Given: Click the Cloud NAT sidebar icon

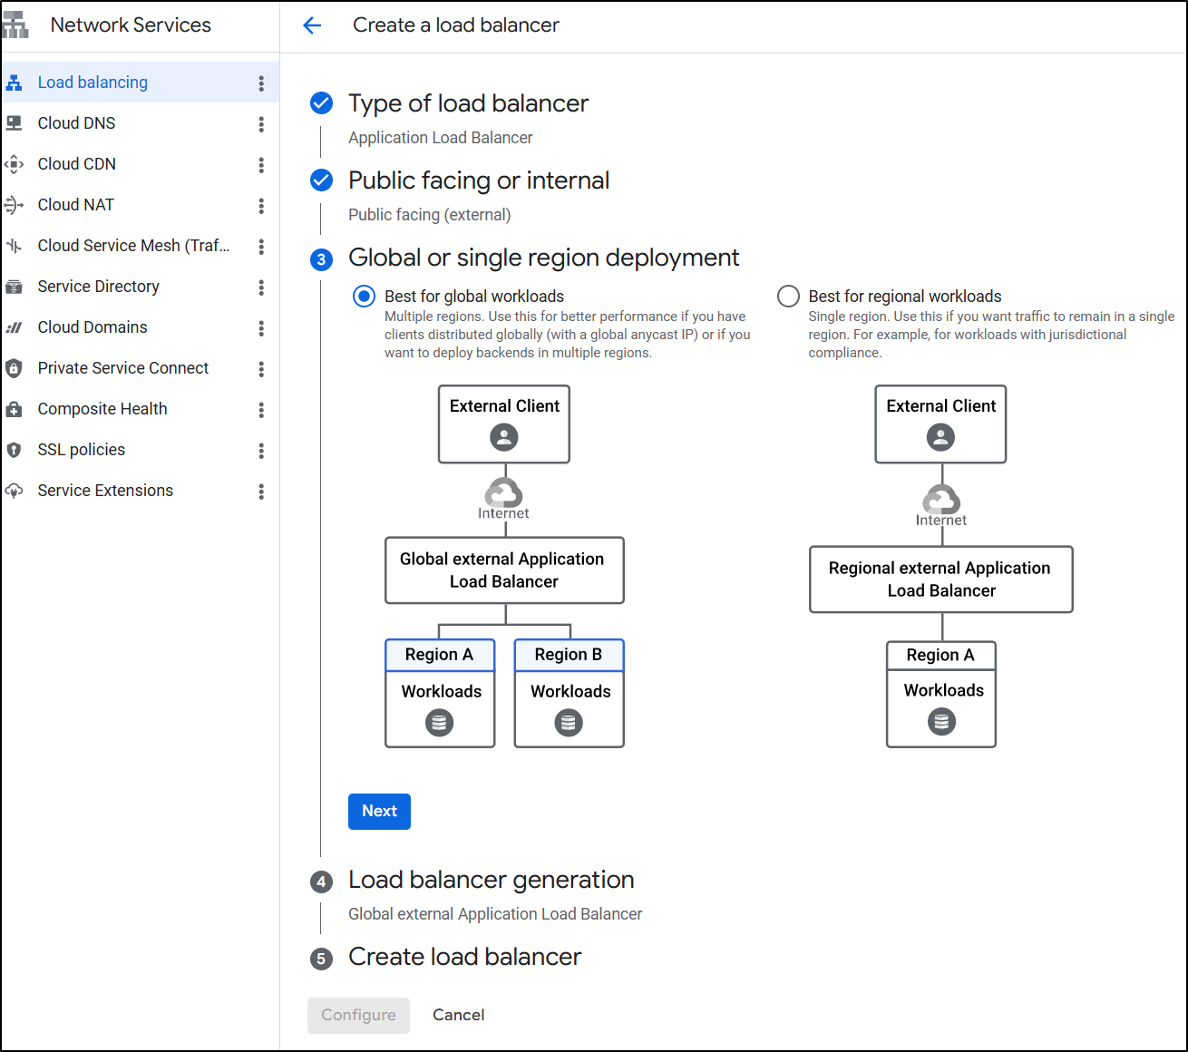Looking at the screenshot, I should pyautogui.click(x=14, y=205).
